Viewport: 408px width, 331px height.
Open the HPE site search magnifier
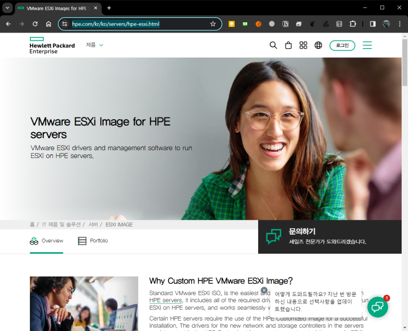coord(273,45)
